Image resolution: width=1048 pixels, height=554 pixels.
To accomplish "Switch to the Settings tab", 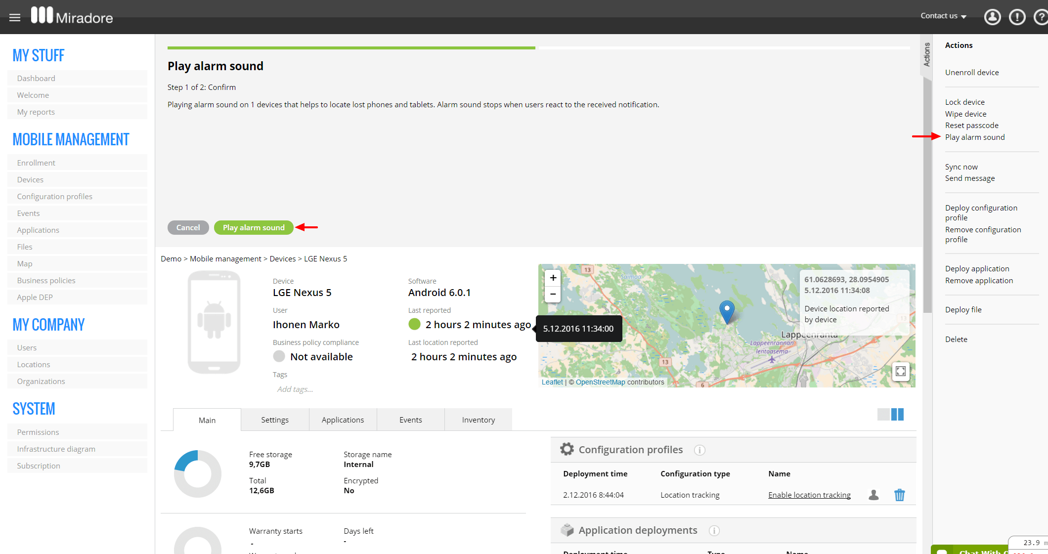I will tap(274, 420).
